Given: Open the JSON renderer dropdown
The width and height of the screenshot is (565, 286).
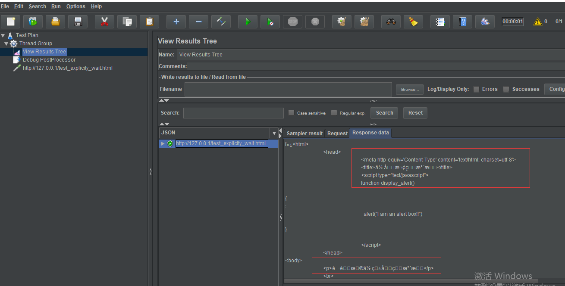Looking at the screenshot, I should pyautogui.click(x=274, y=133).
